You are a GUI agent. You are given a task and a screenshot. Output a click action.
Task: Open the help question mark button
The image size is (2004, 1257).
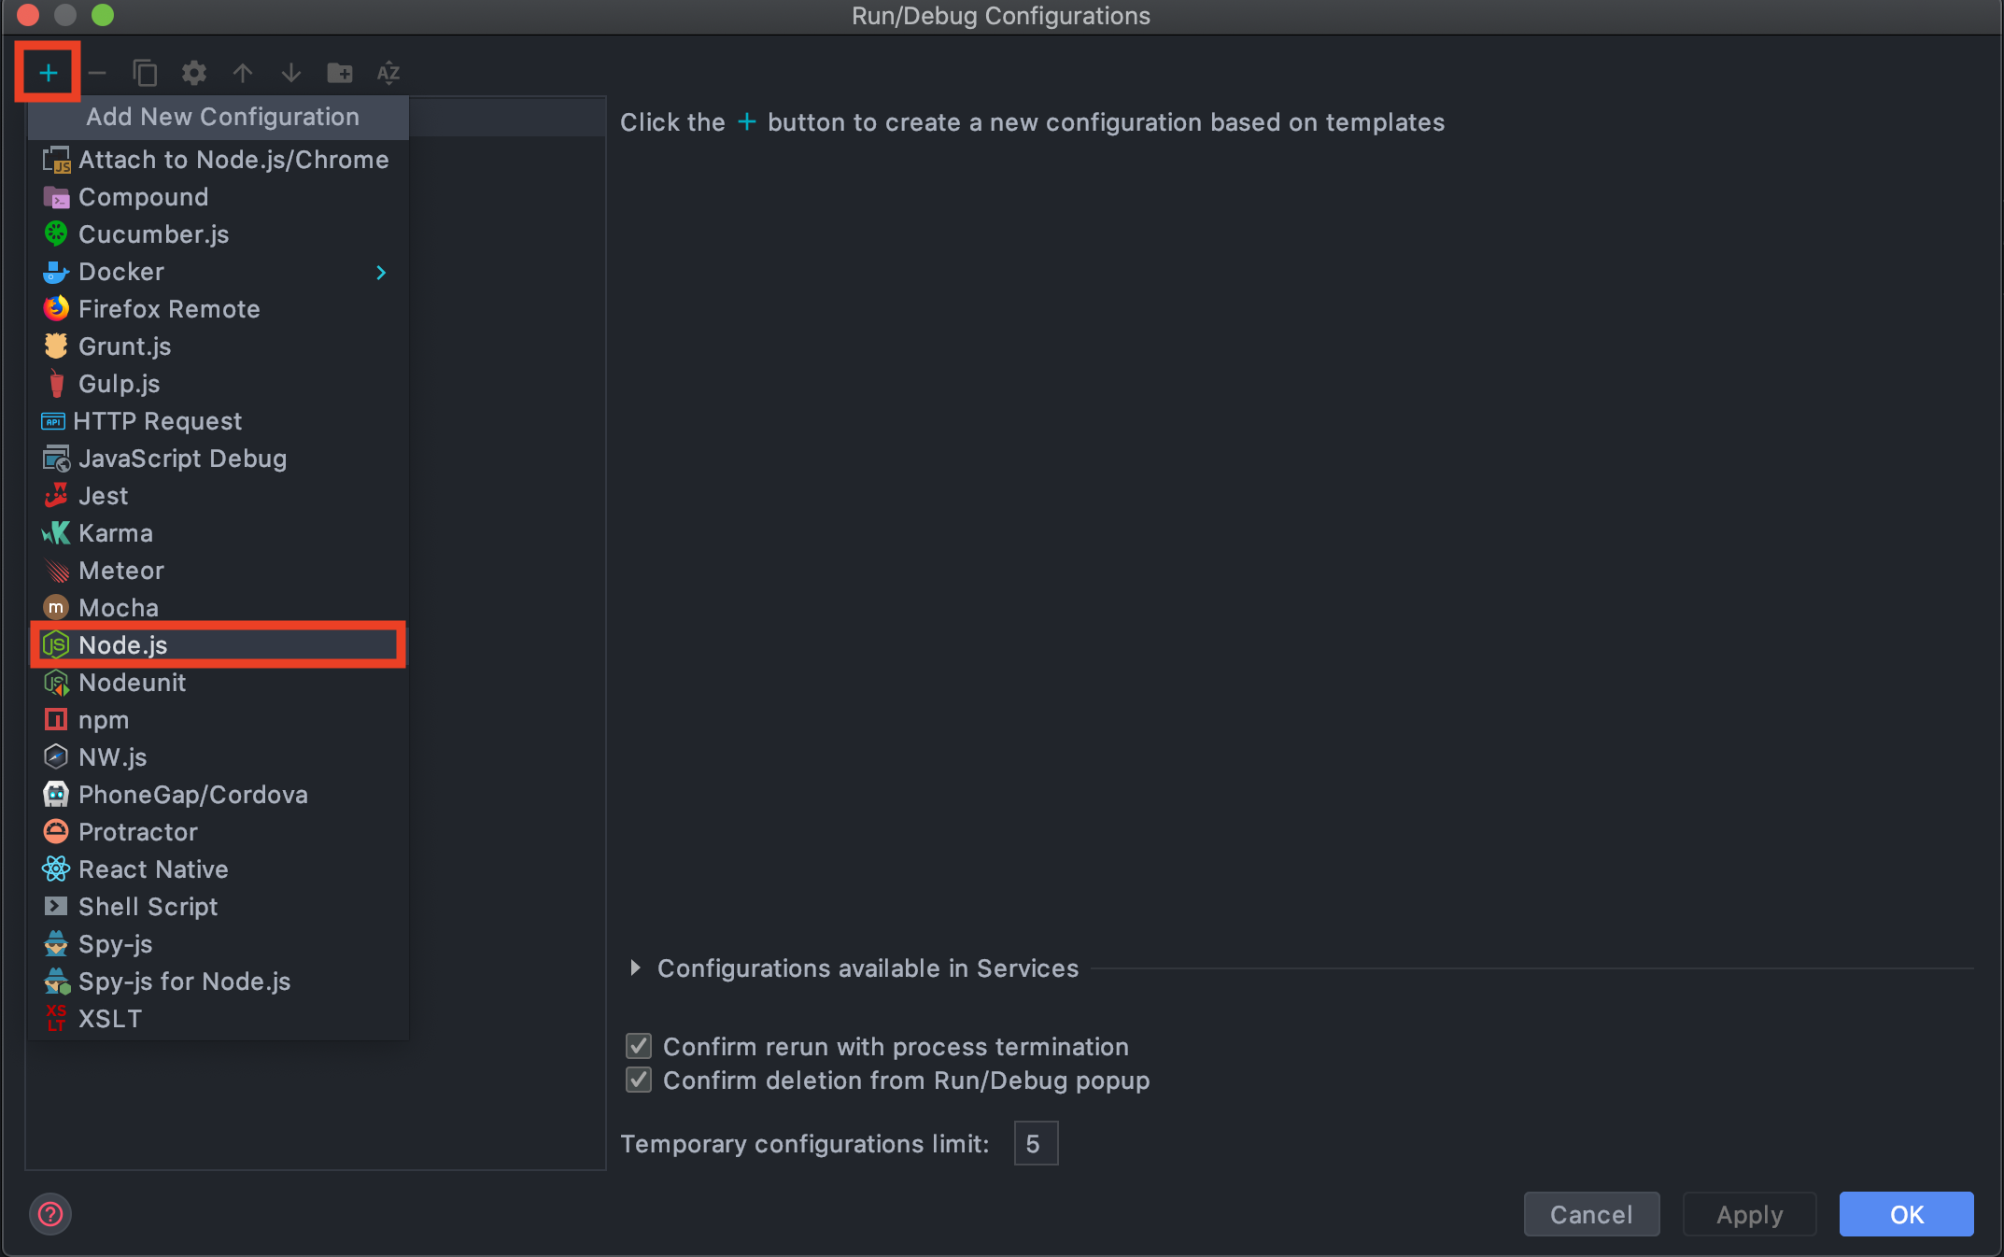pyautogui.click(x=50, y=1213)
